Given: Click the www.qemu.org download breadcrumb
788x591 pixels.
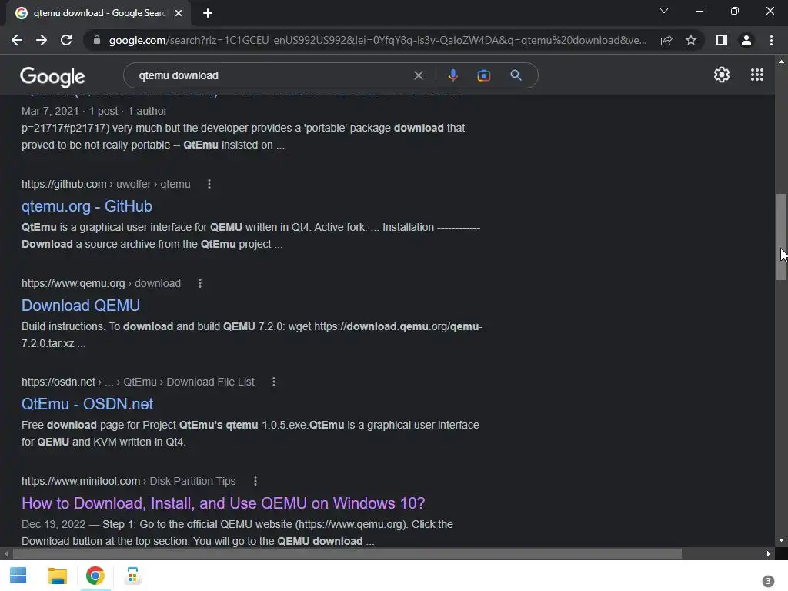Looking at the screenshot, I should pyautogui.click(x=101, y=283).
